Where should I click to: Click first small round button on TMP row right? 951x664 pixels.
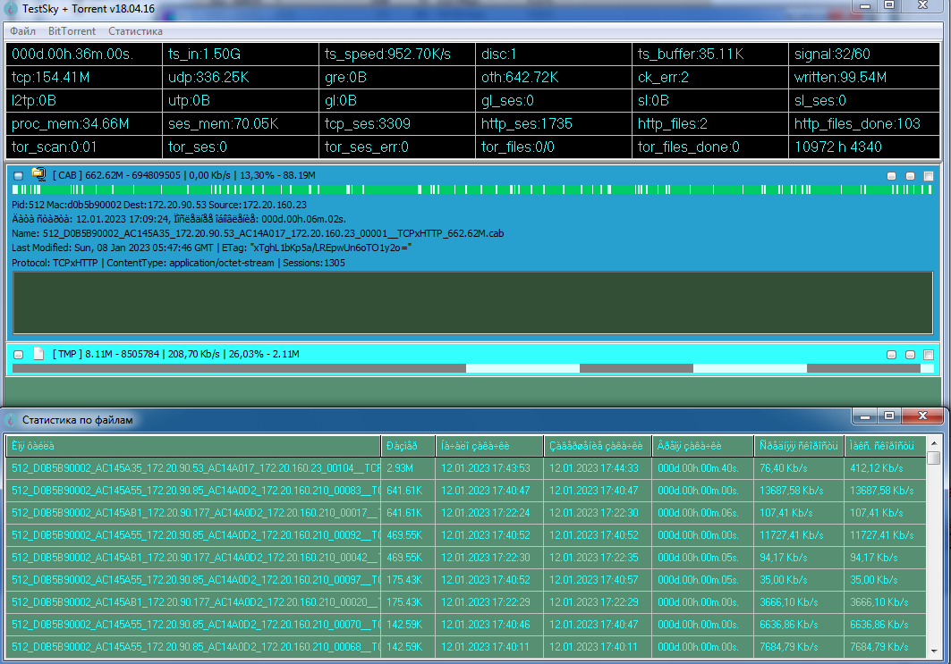point(892,355)
